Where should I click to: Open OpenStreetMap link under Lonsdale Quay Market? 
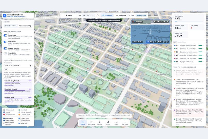pos(9,85)
